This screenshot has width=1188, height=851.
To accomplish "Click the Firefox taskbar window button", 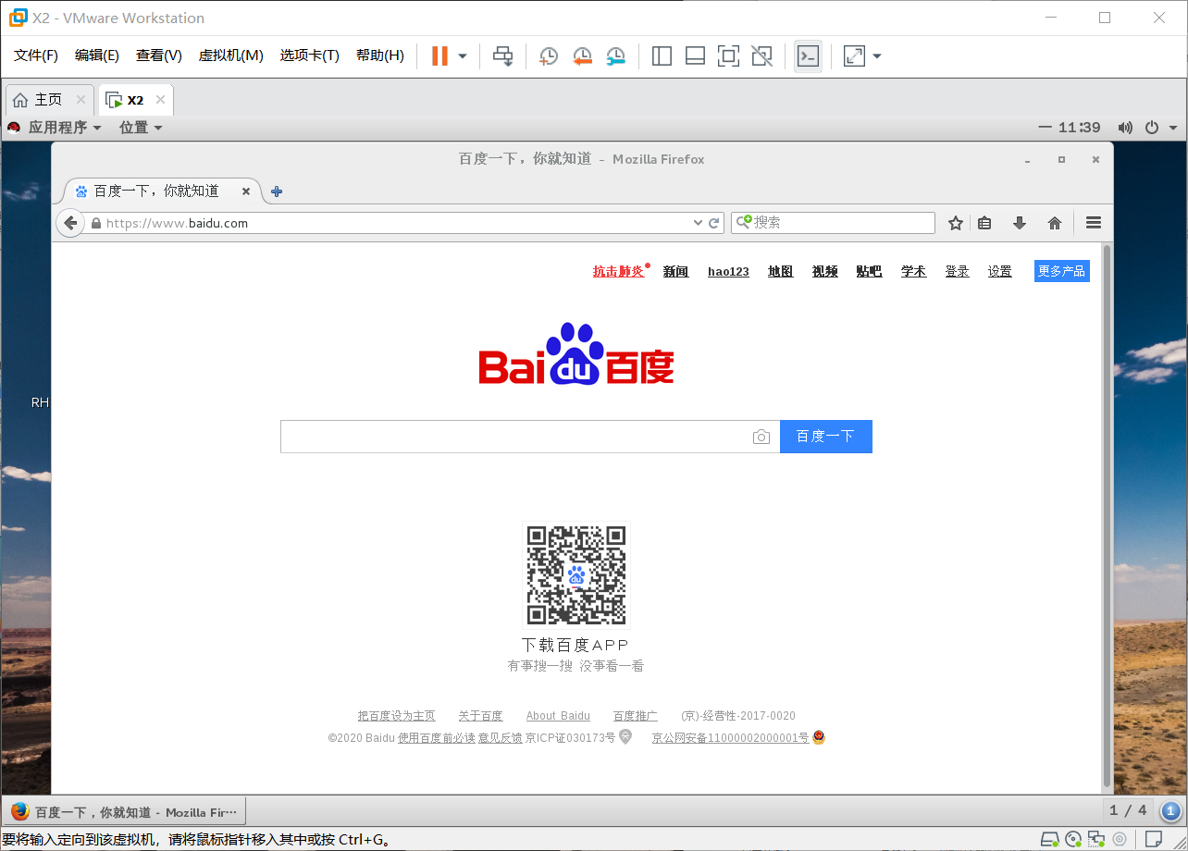I will pos(124,812).
